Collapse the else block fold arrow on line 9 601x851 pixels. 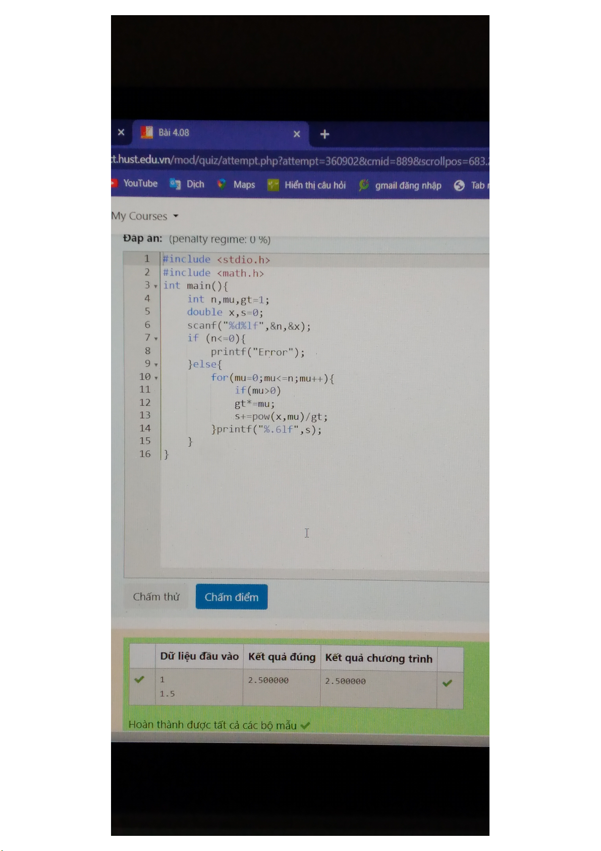(156, 365)
